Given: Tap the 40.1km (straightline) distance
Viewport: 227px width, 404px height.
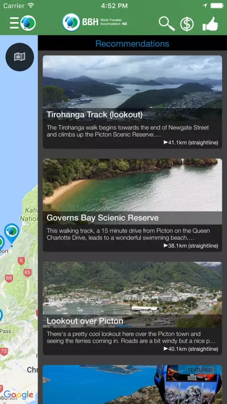Looking at the screenshot, I should (x=190, y=349).
